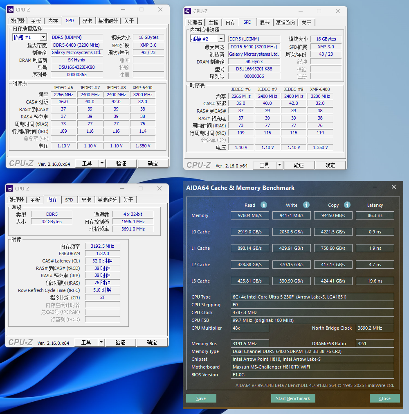
Task: Open 基准跑分 tab in slot #1 window
Action: click(108, 21)
